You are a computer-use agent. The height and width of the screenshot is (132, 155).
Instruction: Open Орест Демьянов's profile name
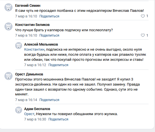29,74
